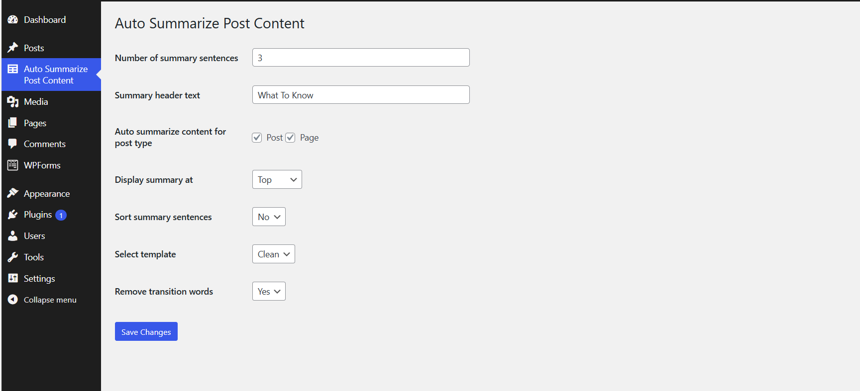This screenshot has height=391, width=860.
Task: Click the Media library icon
Action: [x=13, y=102]
